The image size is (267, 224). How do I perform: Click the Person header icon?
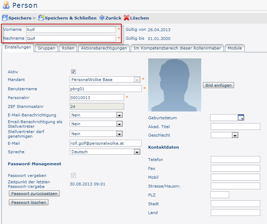tap(6, 5)
